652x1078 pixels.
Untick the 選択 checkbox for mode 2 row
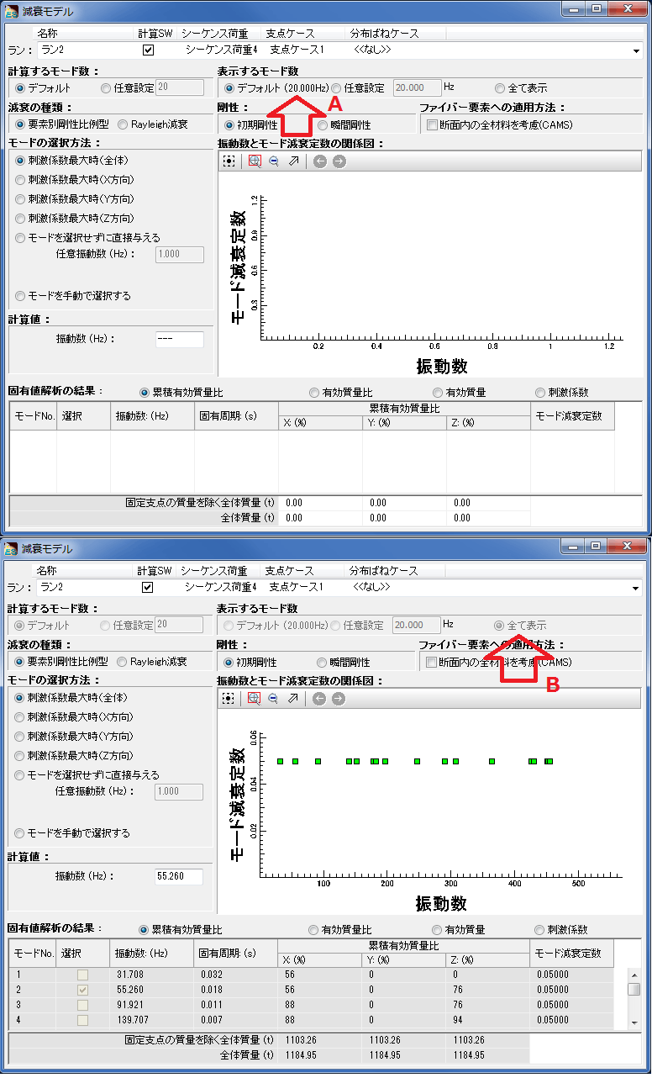point(82,990)
